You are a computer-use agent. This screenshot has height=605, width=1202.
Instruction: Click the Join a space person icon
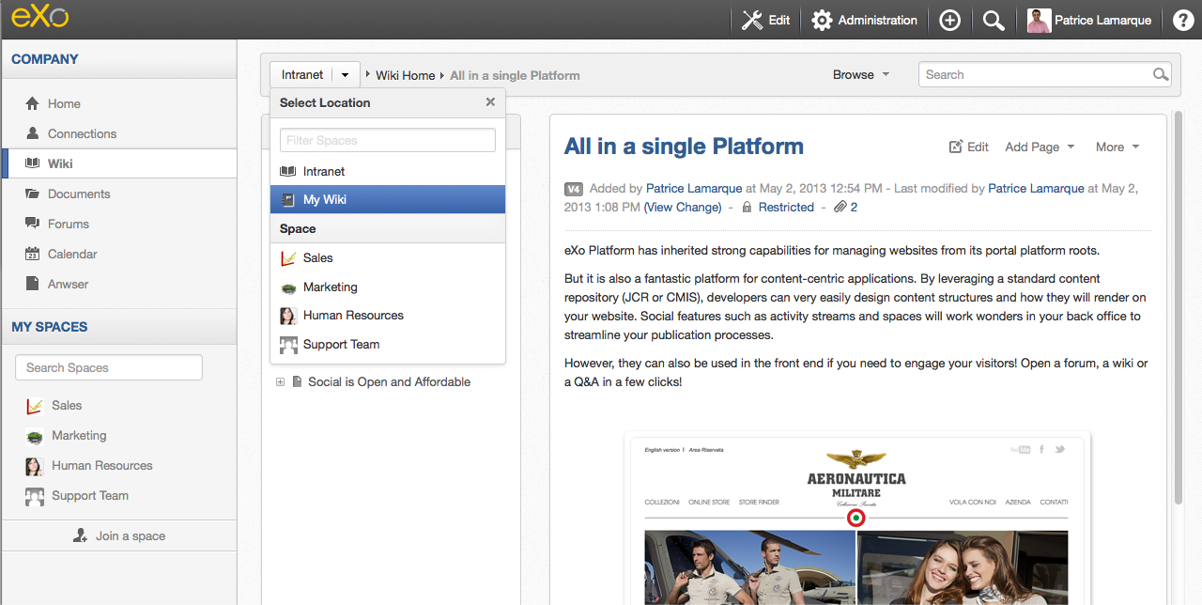pos(81,535)
